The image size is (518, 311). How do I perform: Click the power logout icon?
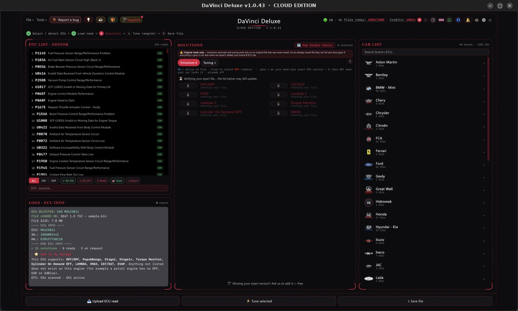click(490, 20)
